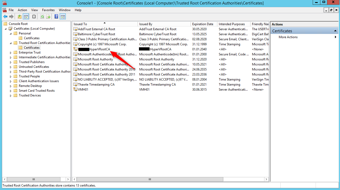Screen dimensions: 340x190
Task: Select the Copyright (c) 1997 Microsoft Corp. certificate
Action: click(x=171, y=44)
